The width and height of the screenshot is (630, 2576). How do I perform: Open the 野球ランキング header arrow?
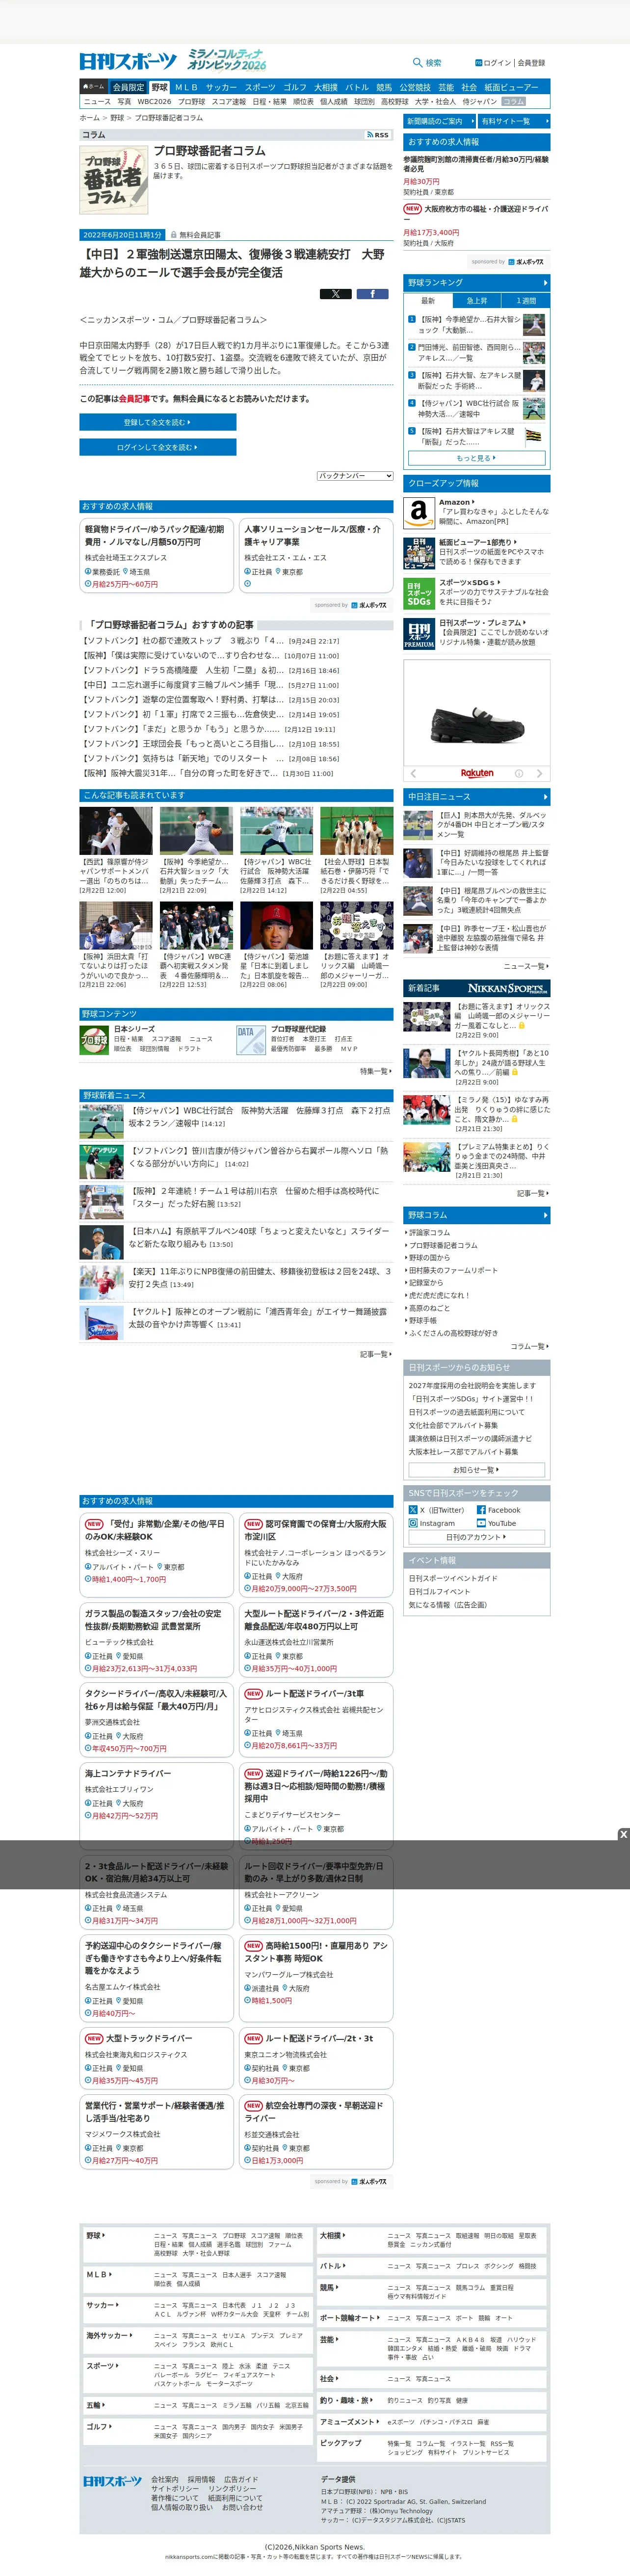point(545,283)
